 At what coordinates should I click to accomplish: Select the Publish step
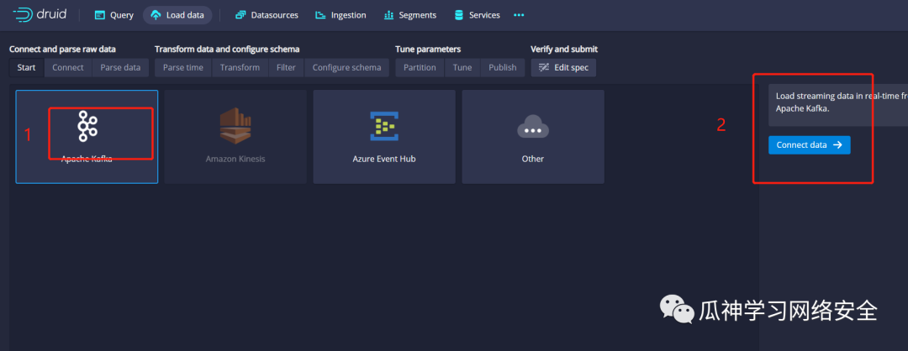coord(503,68)
